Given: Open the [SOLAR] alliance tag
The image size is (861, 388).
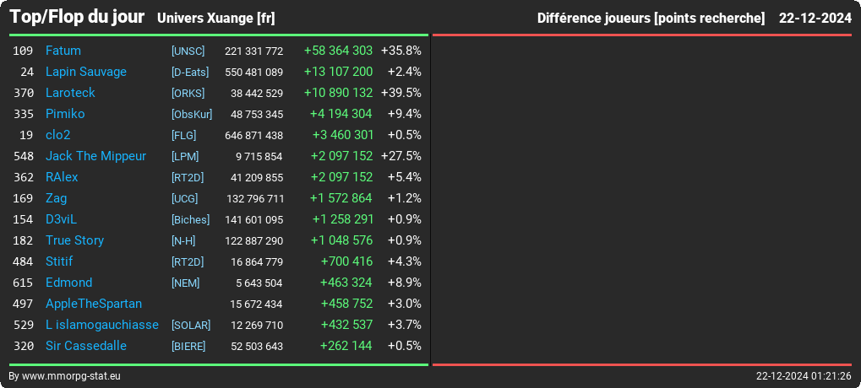Looking at the screenshot, I should 191,326.
